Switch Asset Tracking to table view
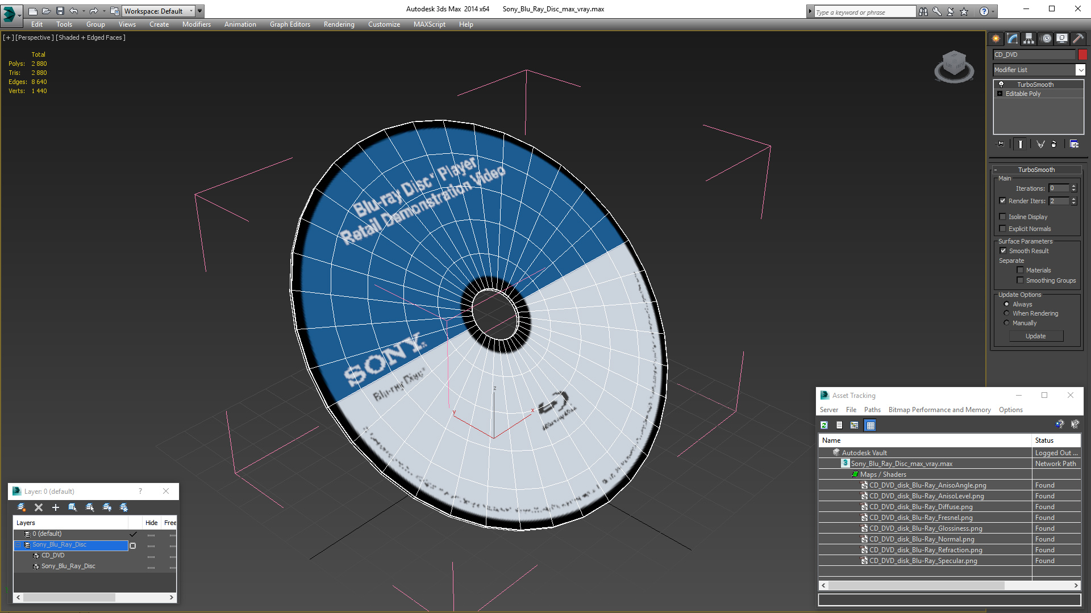 pos(870,425)
